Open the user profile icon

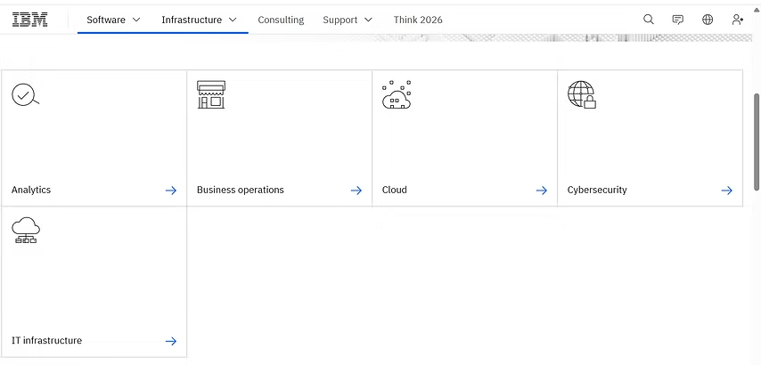pyautogui.click(x=738, y=20)
